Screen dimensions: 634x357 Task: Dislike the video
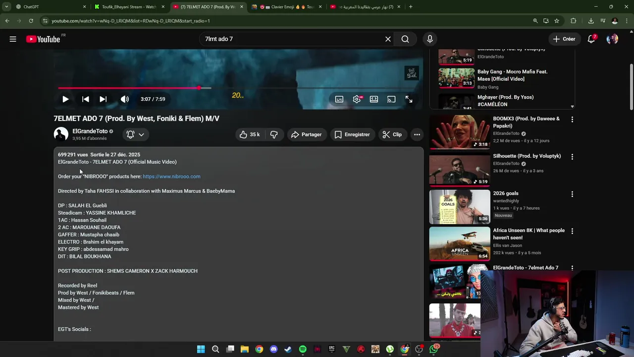click(x=274, y=134)
